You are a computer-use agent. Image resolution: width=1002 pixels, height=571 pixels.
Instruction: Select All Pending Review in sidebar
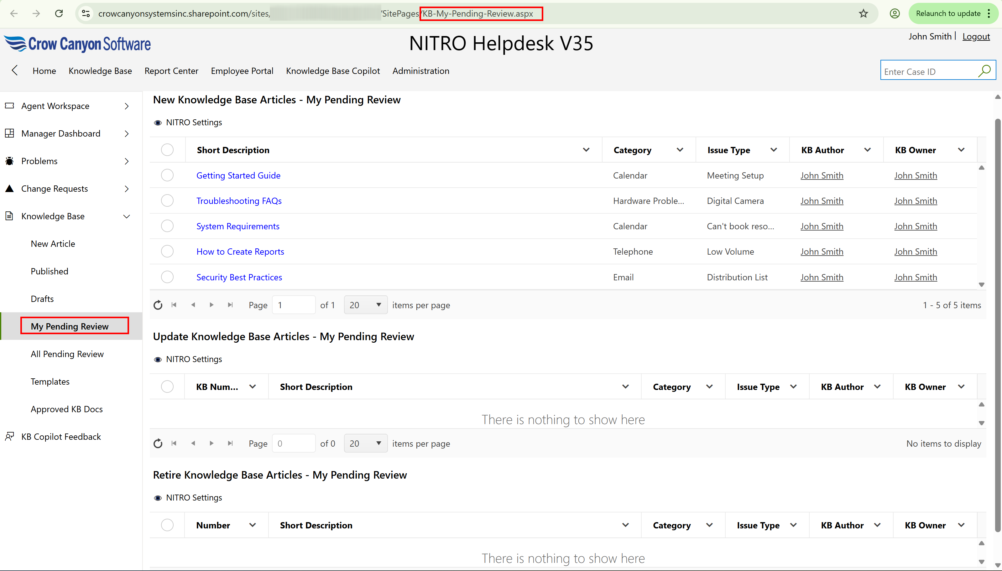tap(67, 354)
